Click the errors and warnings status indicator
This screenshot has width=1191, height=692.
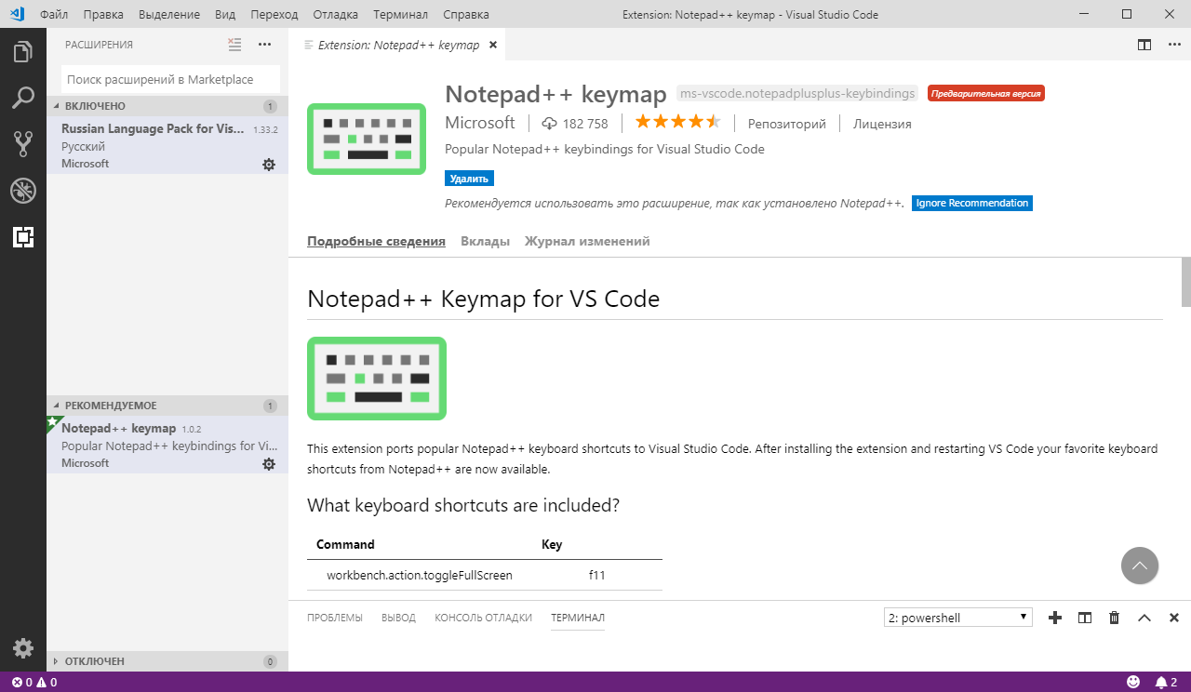34,683
